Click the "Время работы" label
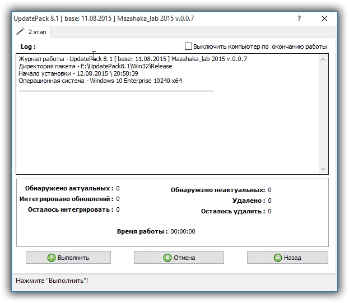 tap(142, 231)
